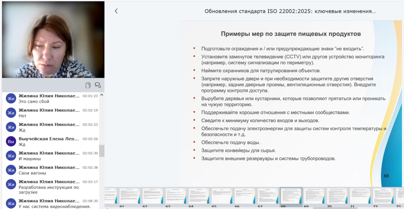Click avatar next to "Это само сбой" message
Image resolution: width=404 pixels, height=209 pixels.
click(x=11, y=98)
